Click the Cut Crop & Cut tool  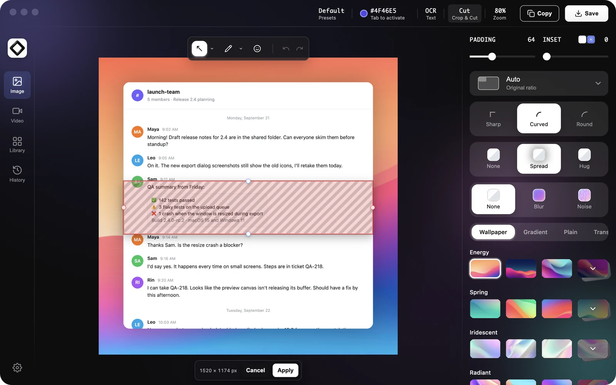tap(465, 14)
